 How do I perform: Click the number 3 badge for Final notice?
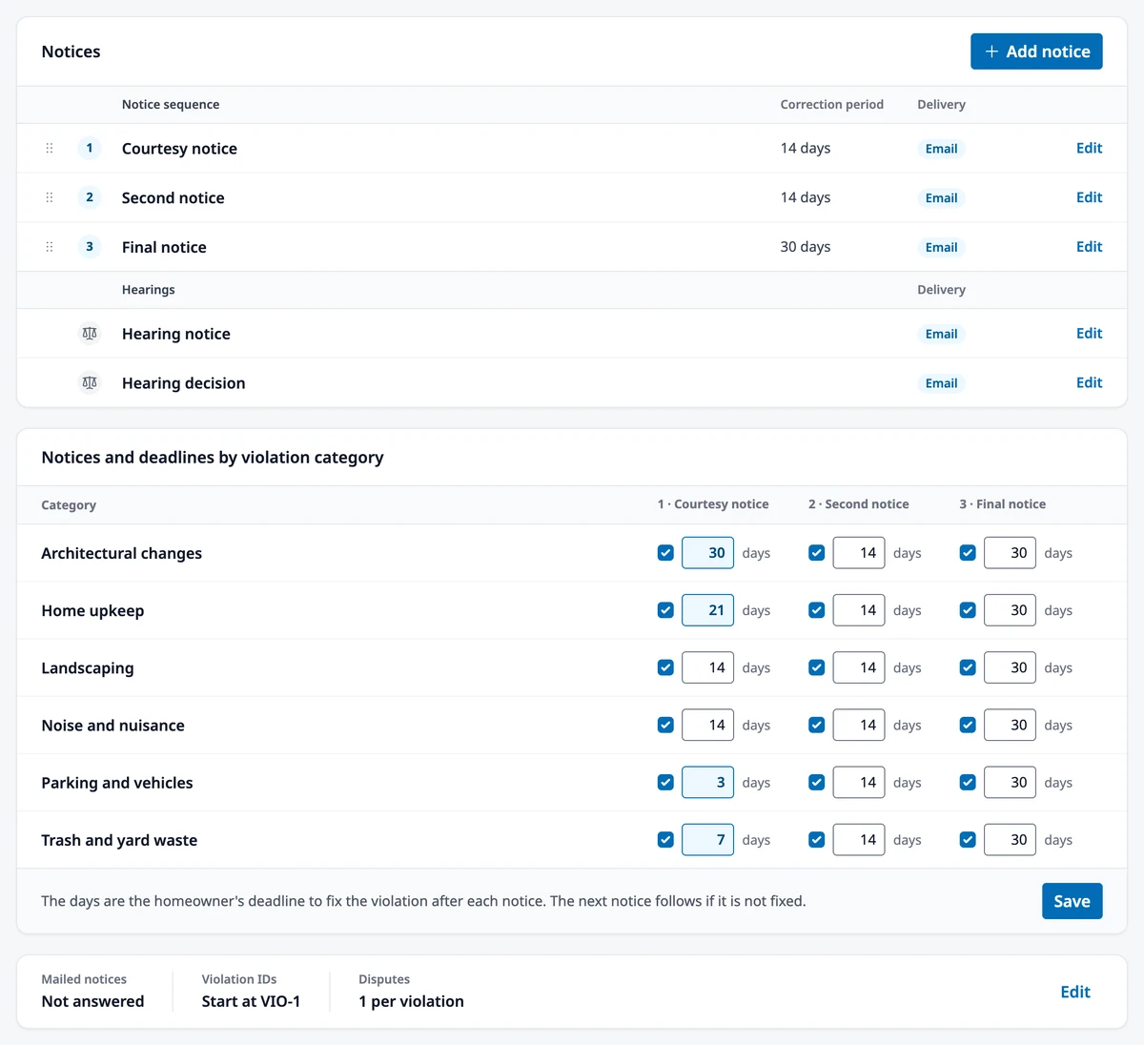point(90,247)
